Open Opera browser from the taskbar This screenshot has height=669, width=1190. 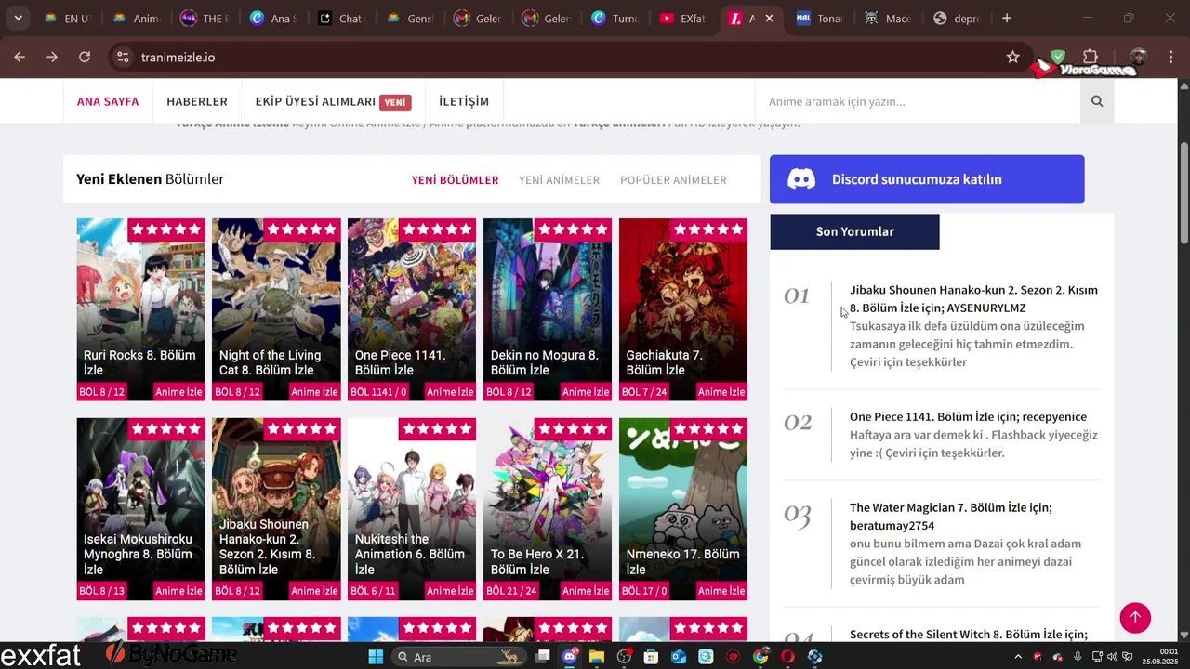788,657
